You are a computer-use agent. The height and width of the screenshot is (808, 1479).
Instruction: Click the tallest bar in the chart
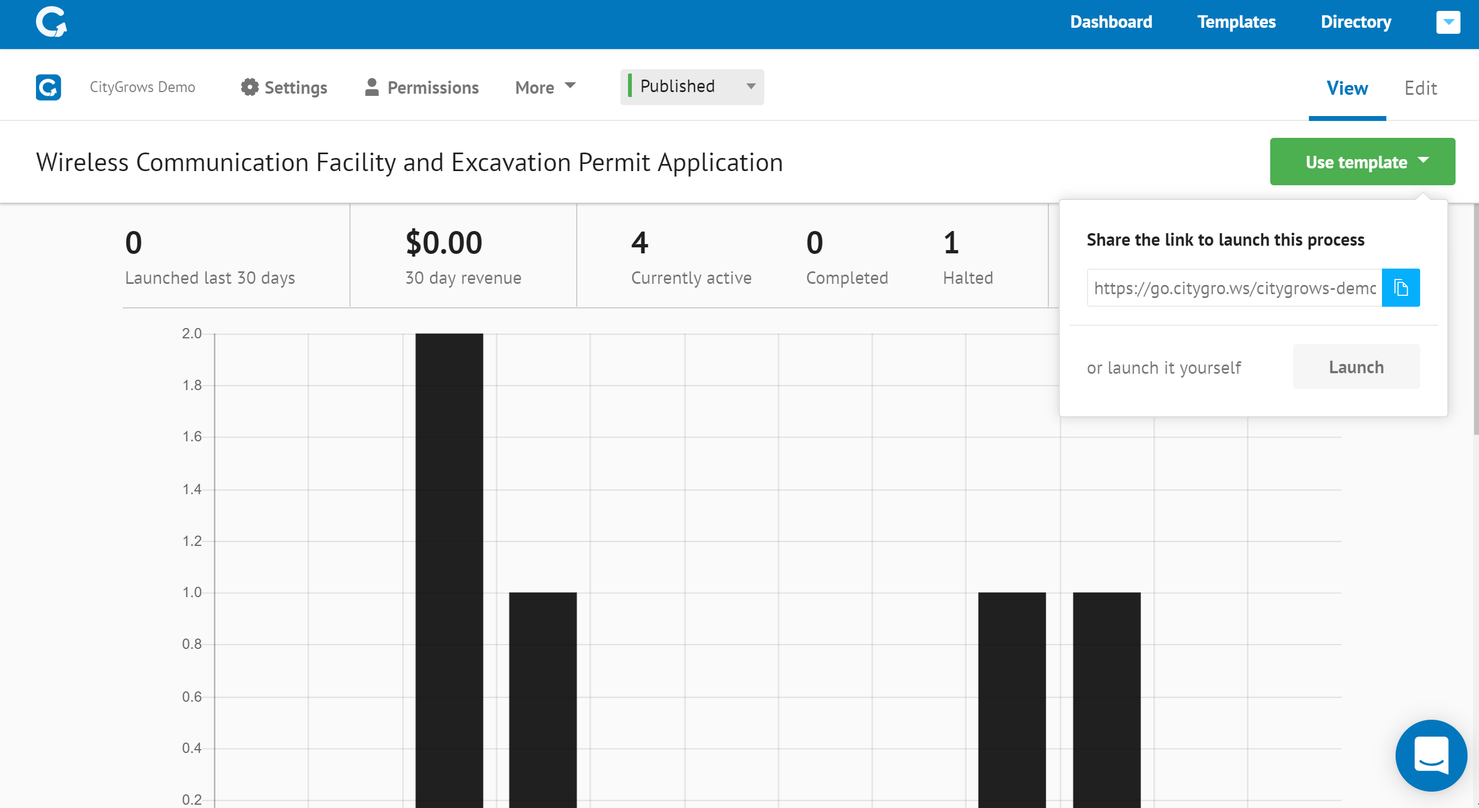(x=449, y=570)
